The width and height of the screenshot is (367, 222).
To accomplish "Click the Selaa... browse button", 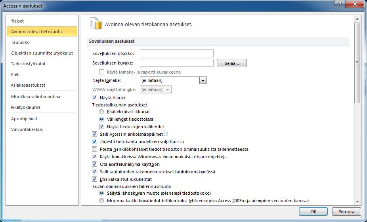I will pos(232,63).
